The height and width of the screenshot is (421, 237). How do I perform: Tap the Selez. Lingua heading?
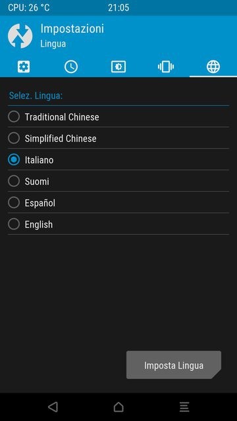(x=36, y=95)
